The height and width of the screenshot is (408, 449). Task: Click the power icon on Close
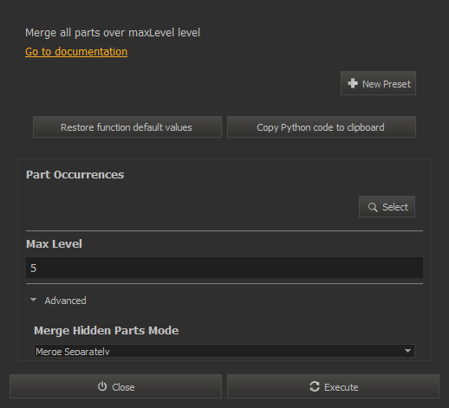tap(102, 386)
